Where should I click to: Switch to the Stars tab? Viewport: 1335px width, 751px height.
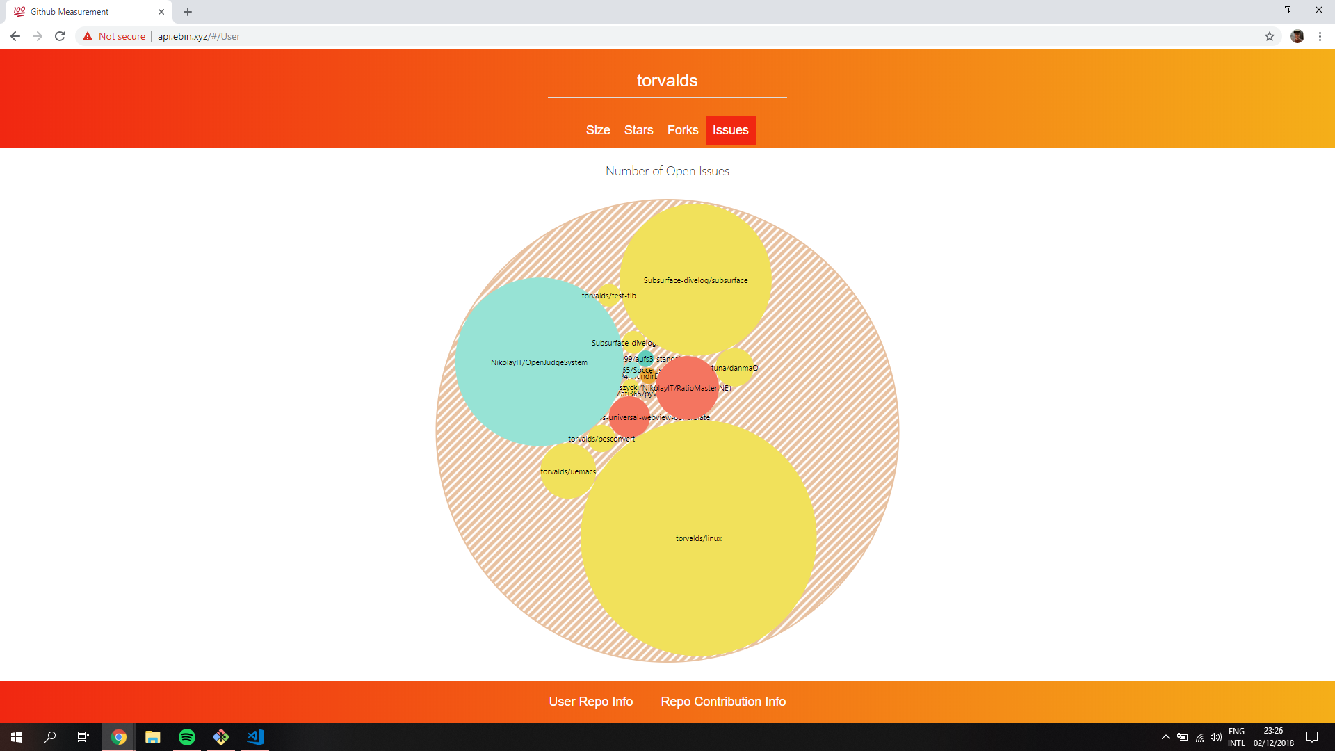click(638, 130)
